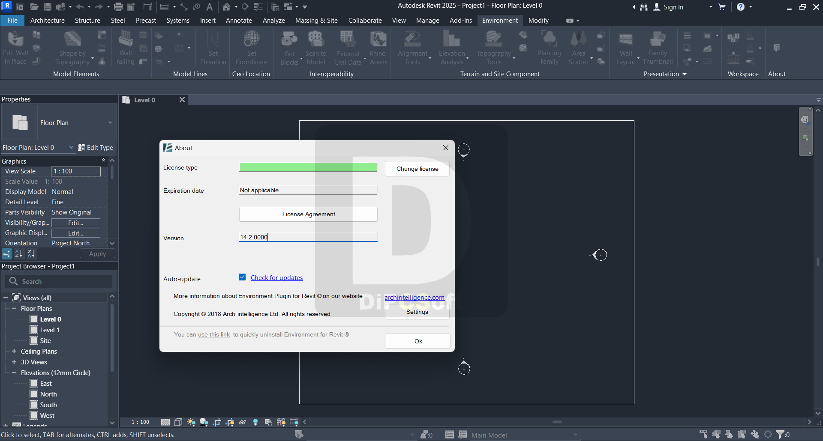Screen dimensions: 823x441
Task: Select the Aligned Dimension tool icon
Action: pyautogui.click(x=164, y=7)
